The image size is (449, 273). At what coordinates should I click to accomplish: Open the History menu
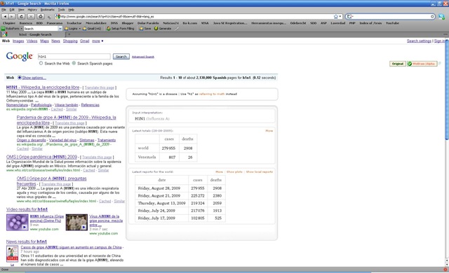pos(32,10)
